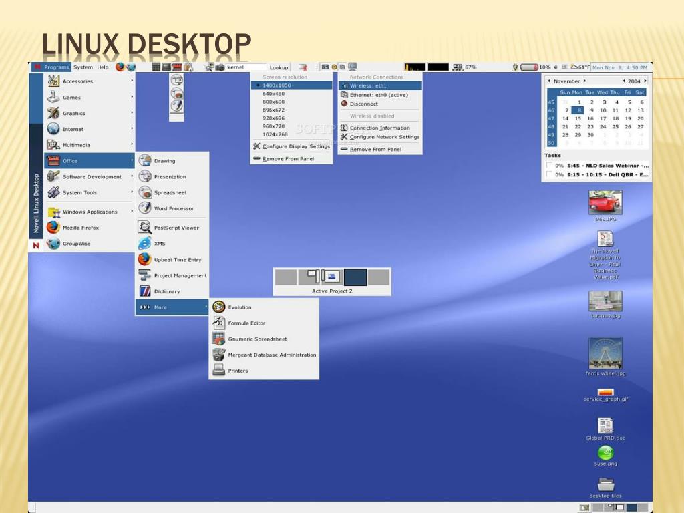This screenshot has height=513, width=684.
Task: Select the 1400x1050 screen resolution
Action: coord(291,85)
